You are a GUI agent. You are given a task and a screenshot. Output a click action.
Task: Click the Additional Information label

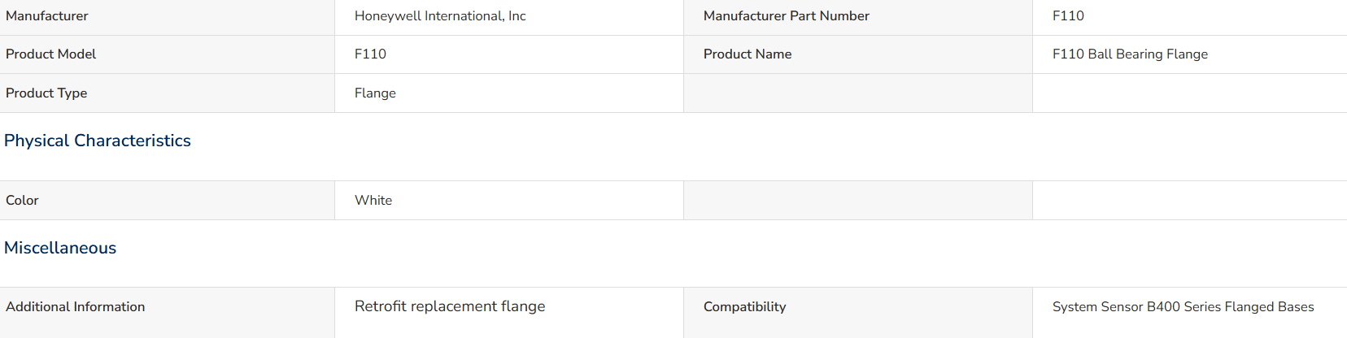pyautogui.click(x=75, y=307)
